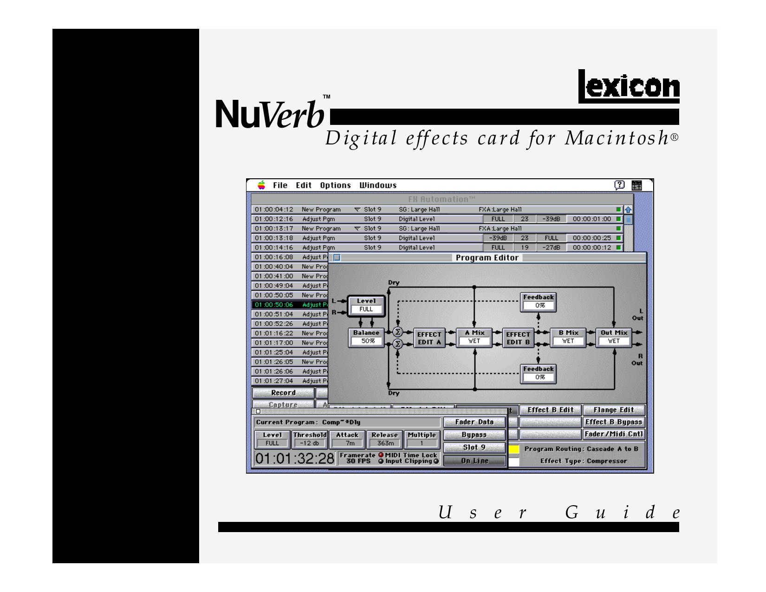Toggle green indicator on 01:00:13:18 row
The height and width of the screenshot is (592, 766).
[618, 238]
